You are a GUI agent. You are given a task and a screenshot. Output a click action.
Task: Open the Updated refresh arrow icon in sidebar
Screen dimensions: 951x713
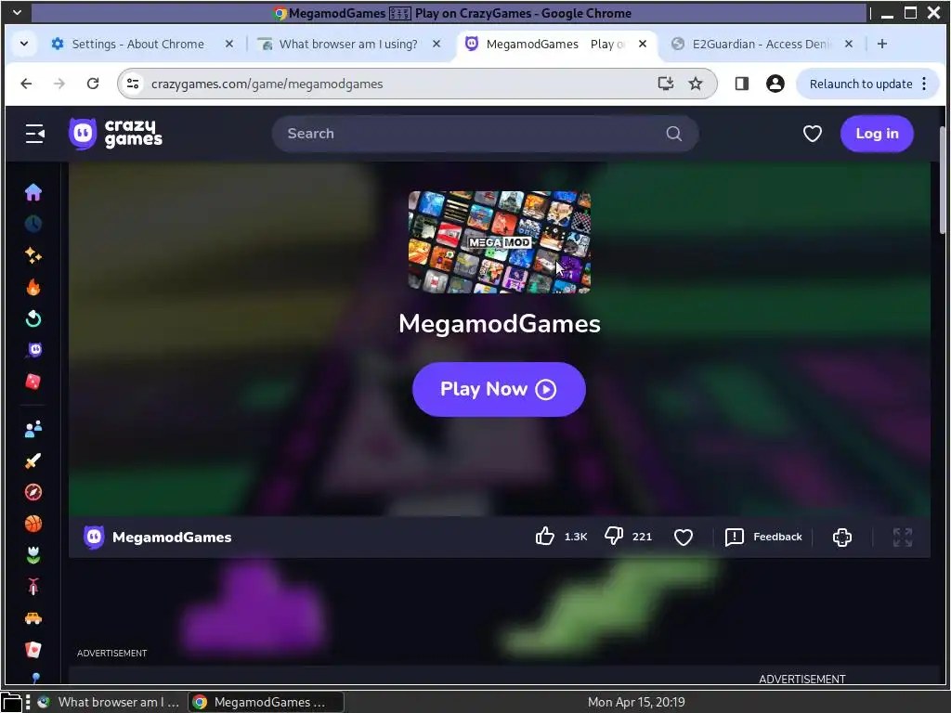coord(33,318)
